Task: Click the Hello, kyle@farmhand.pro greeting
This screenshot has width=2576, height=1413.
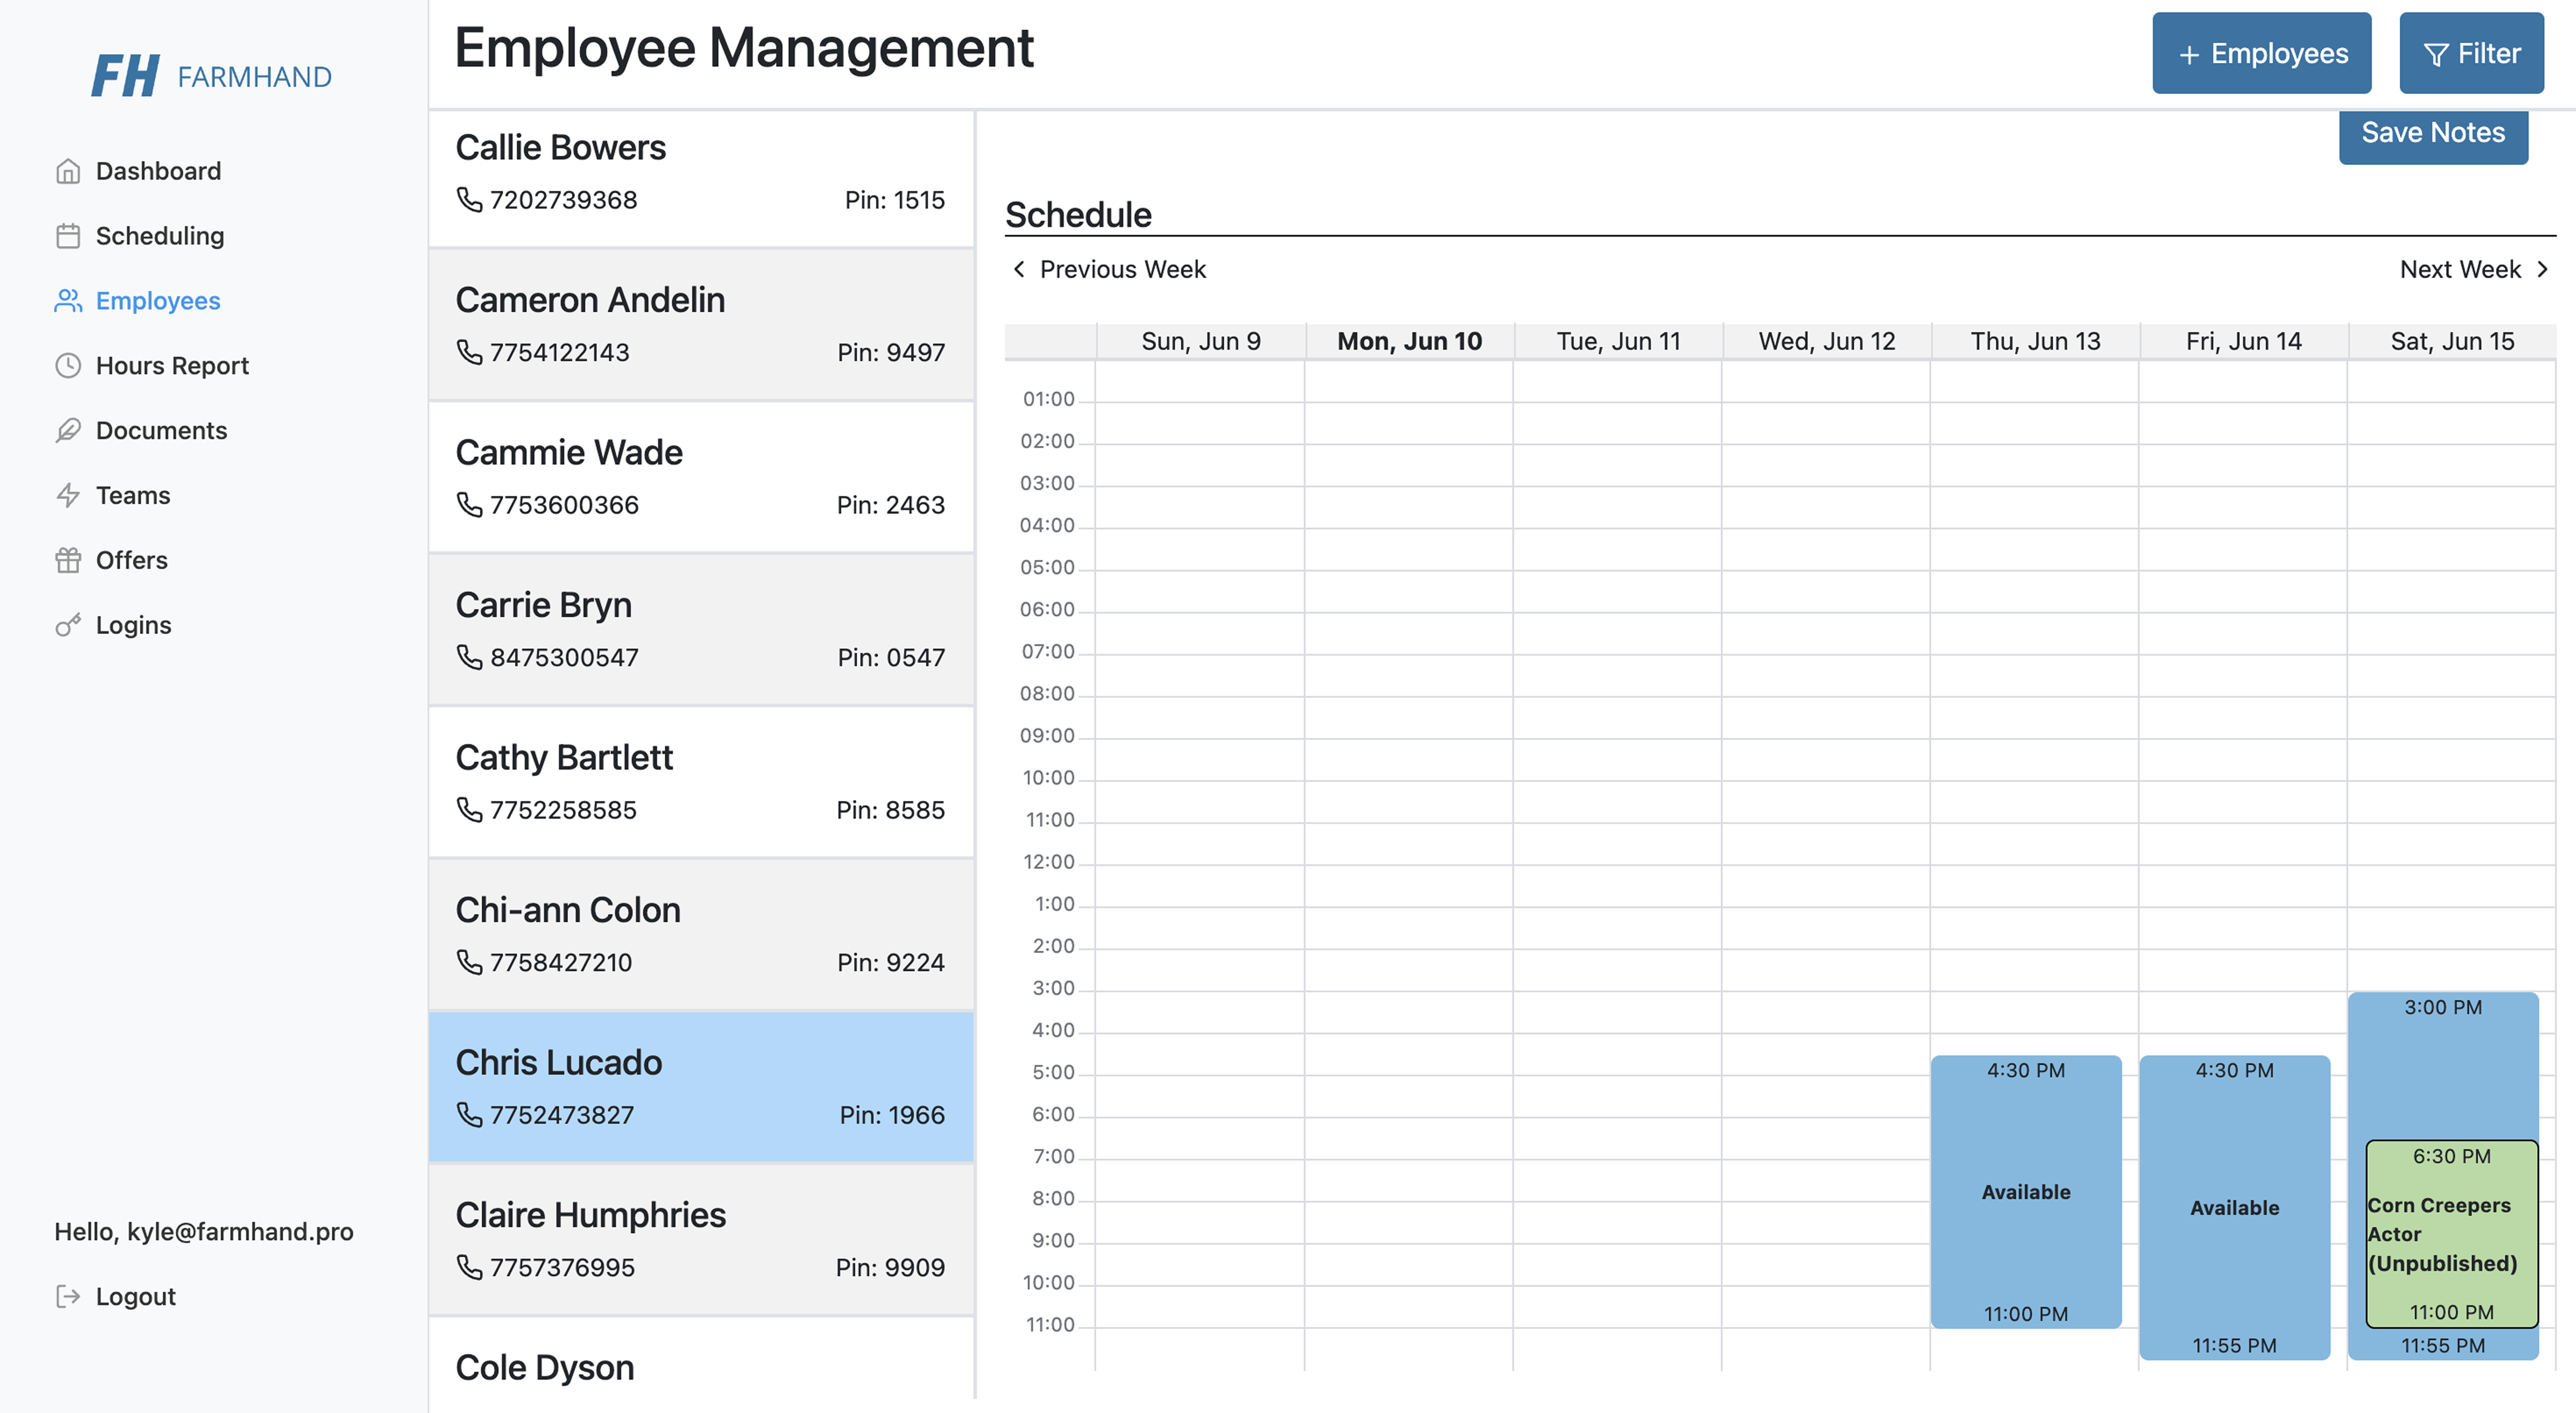Action: 204,1232
